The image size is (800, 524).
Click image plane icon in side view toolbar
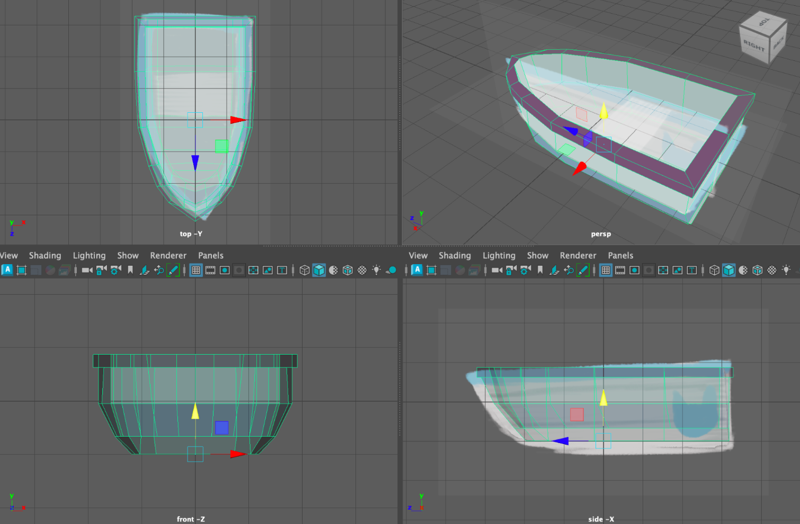554,270
